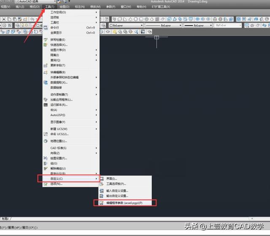Open the lineweight ByLayer dropdown
270x236 pixels.
click(198, 25)
